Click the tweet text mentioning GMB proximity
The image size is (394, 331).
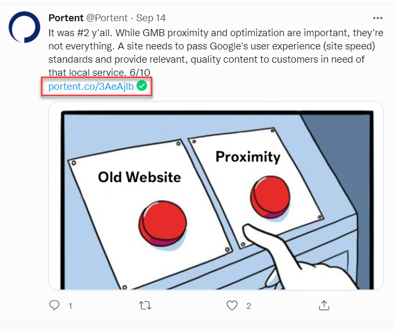[x=212, y=32]
